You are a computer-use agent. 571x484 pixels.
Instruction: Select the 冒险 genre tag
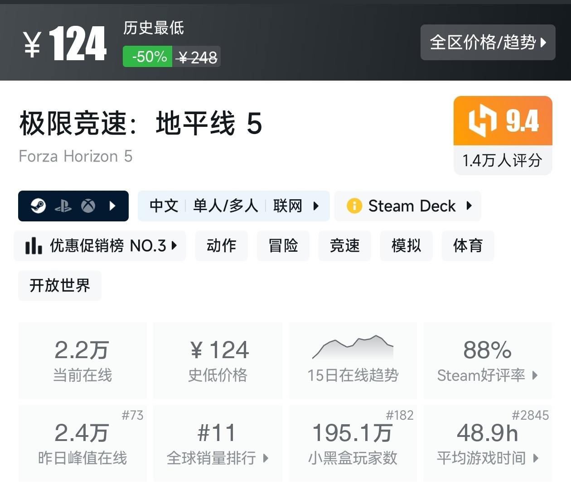(x=283, y=245)
